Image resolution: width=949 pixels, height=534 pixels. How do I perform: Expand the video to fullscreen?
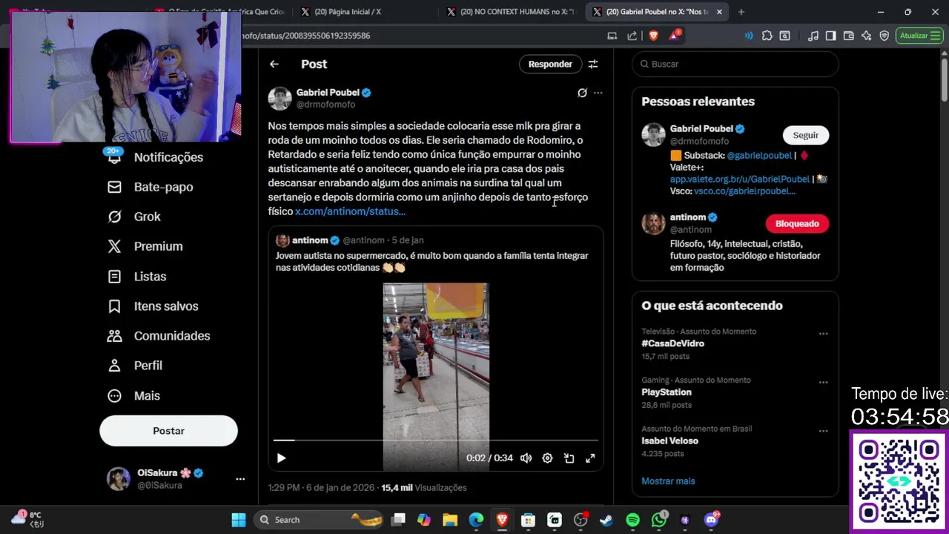coord(590,458)
